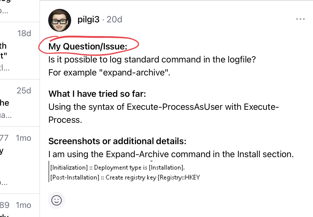The image size is (313, 217).
Task: Click the avatar's face thumbnail
Action: (x=59, y=20)
